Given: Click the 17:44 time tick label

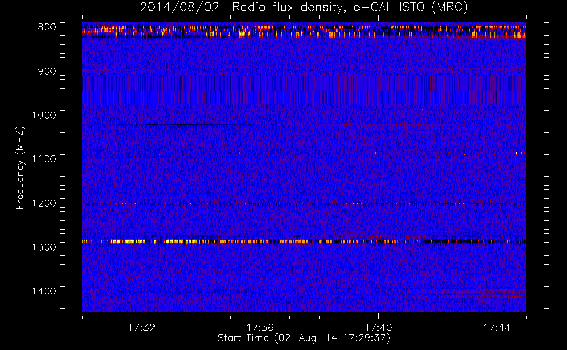Looking at the screenshot, I should pos(497,328).
